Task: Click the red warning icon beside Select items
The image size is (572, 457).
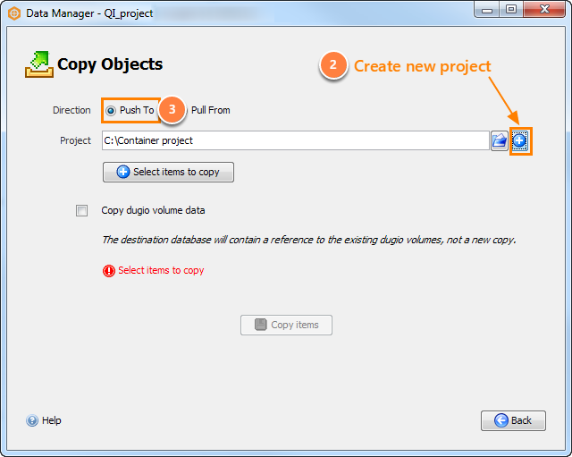Action: coord(109,271)
